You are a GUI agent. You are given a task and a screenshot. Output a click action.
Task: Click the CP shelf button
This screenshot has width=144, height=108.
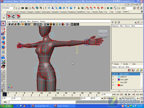18,16
